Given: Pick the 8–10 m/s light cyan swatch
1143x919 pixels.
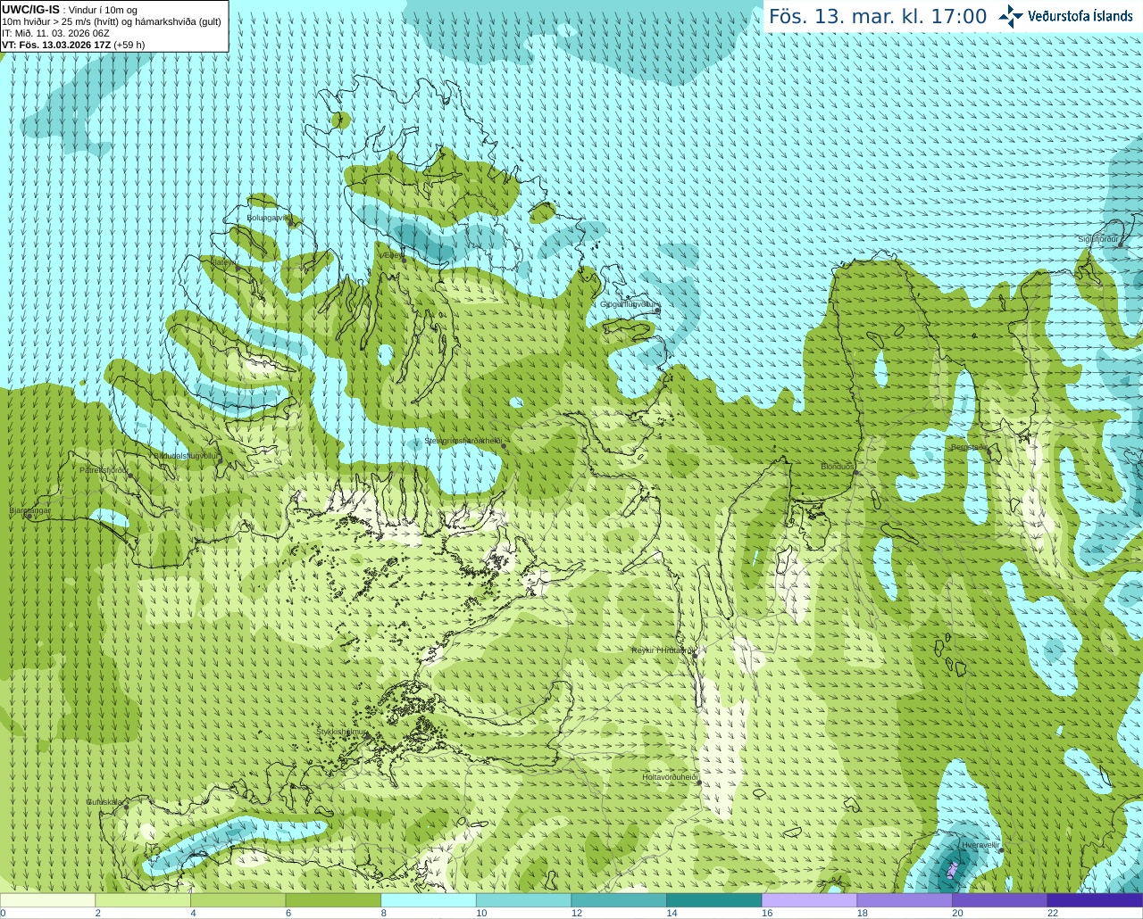Looking at the screenshot, I should pyautogui.click(x=429, y=900).
